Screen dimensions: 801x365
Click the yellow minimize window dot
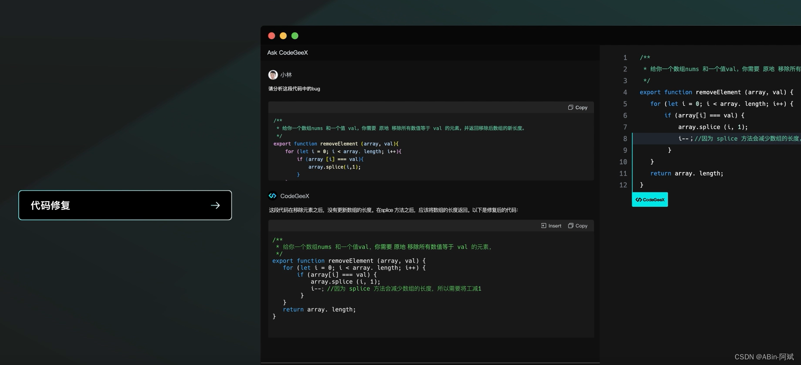click(283, 36)
